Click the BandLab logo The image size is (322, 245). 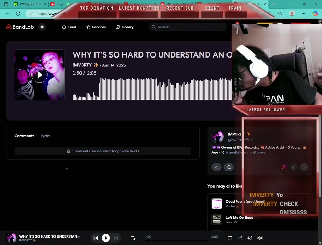[20, 27]
